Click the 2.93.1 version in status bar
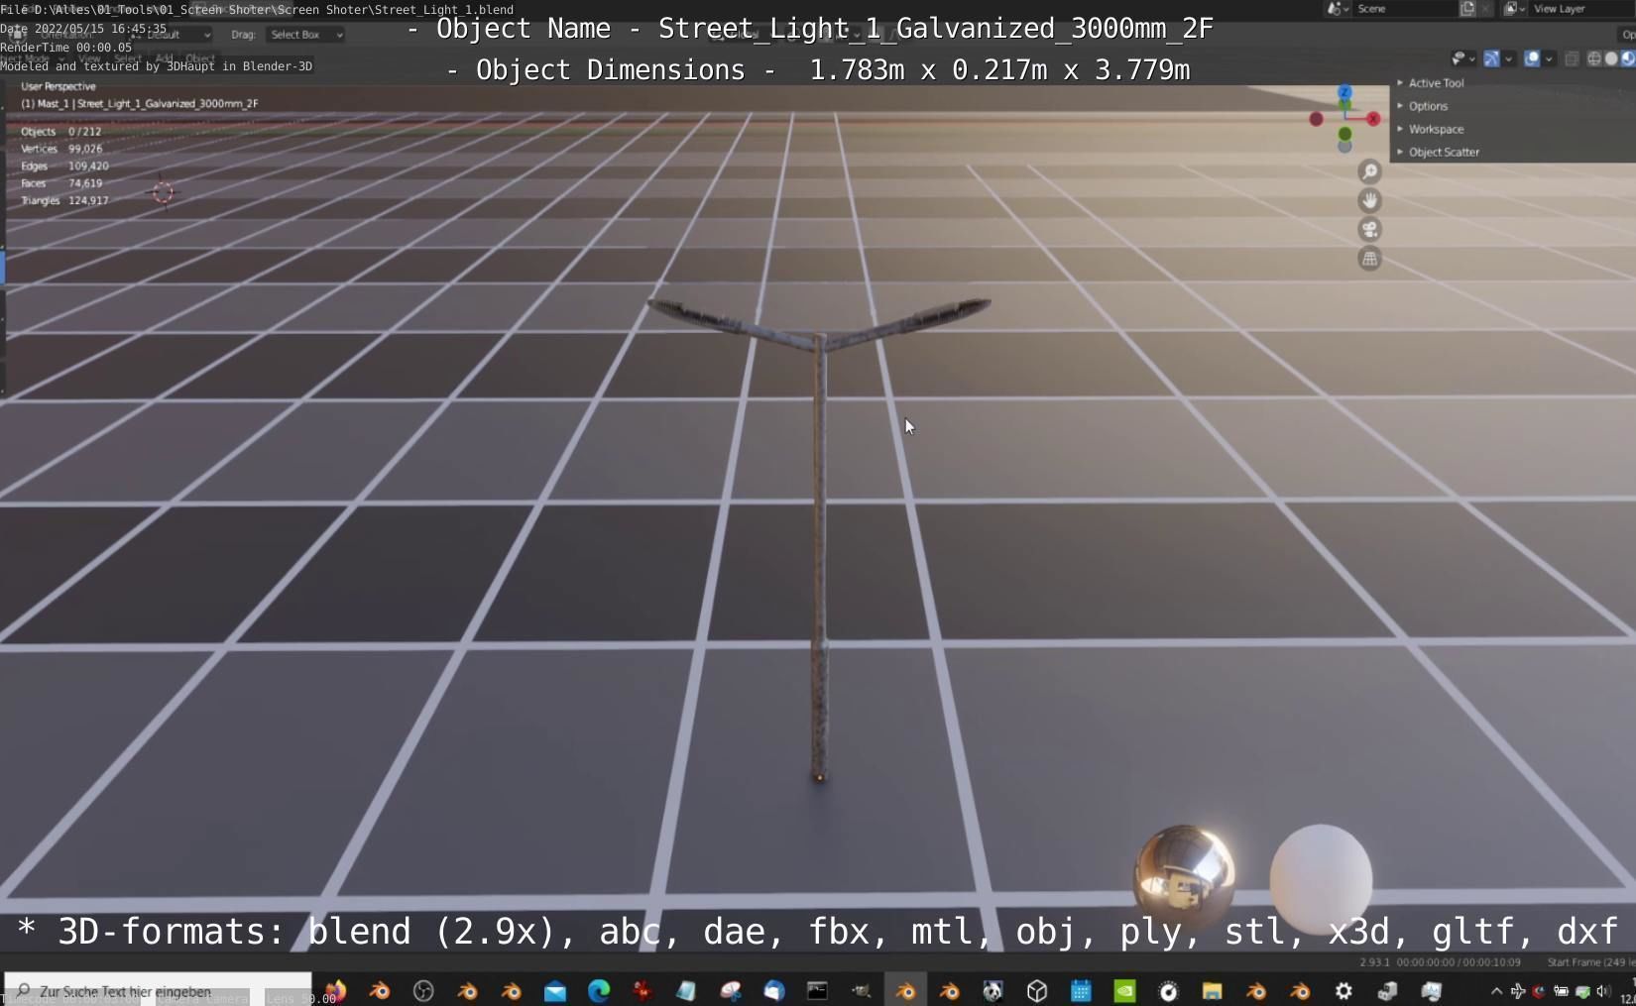1636x1006 pixels. point(1374,962)
